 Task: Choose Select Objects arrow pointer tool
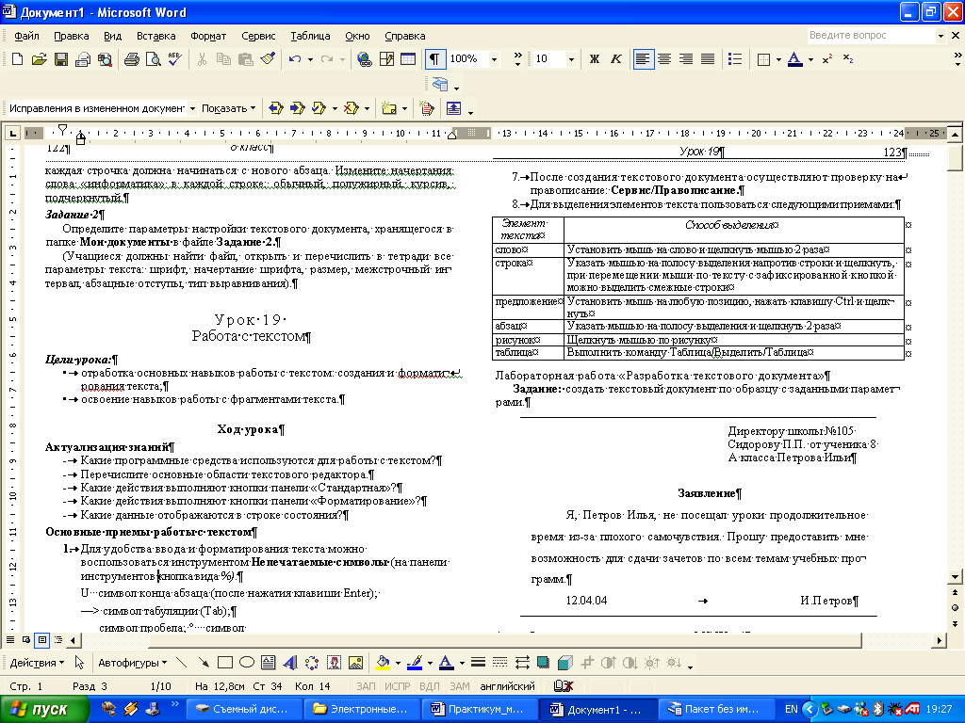click(x=79, y=663)
